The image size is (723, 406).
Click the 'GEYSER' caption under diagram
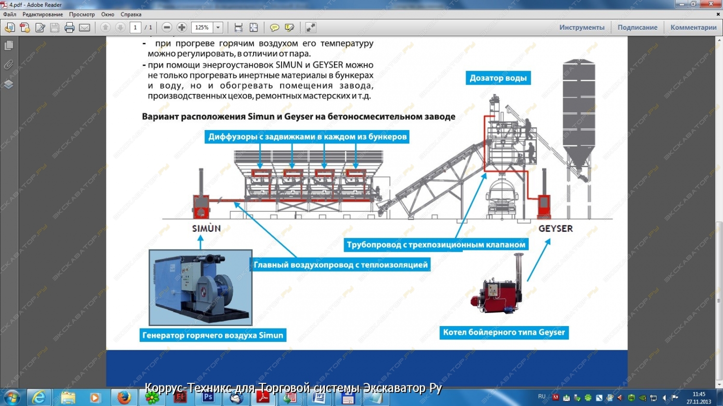point(556,228)
